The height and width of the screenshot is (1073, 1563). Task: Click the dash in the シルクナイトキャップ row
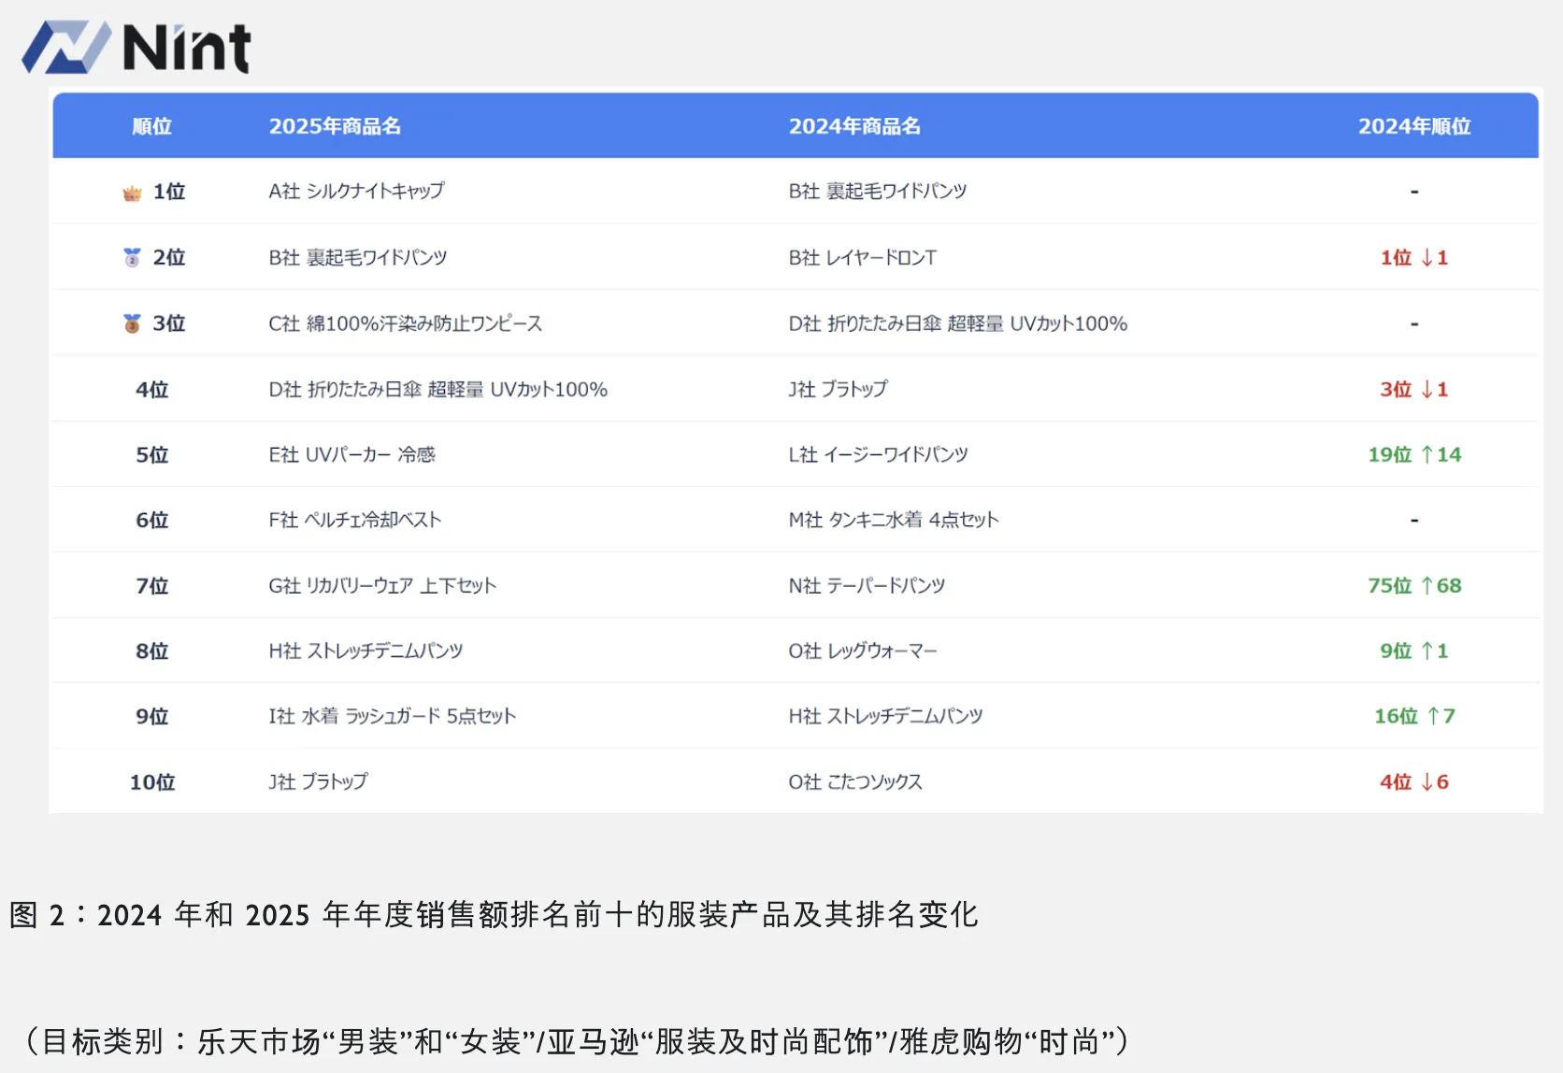click(x=1414, y=192)
